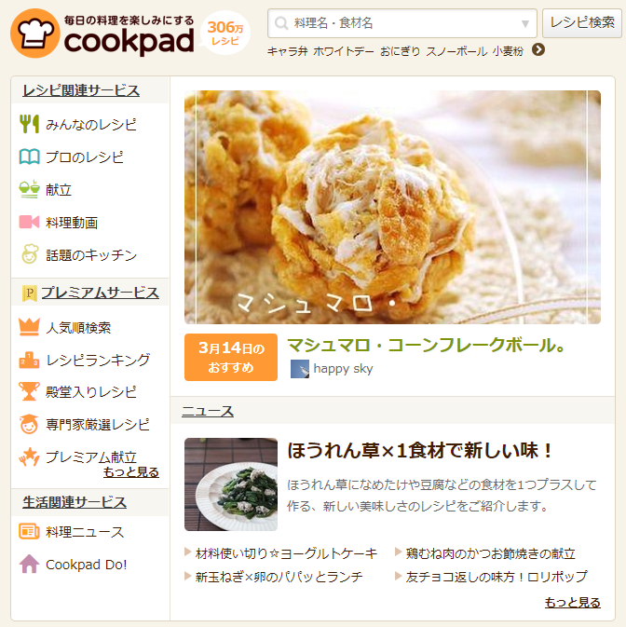Click the fork and knife みんなのレシピ icon
The width and height of the screenshot is (626, 627).
pos(29,124)
